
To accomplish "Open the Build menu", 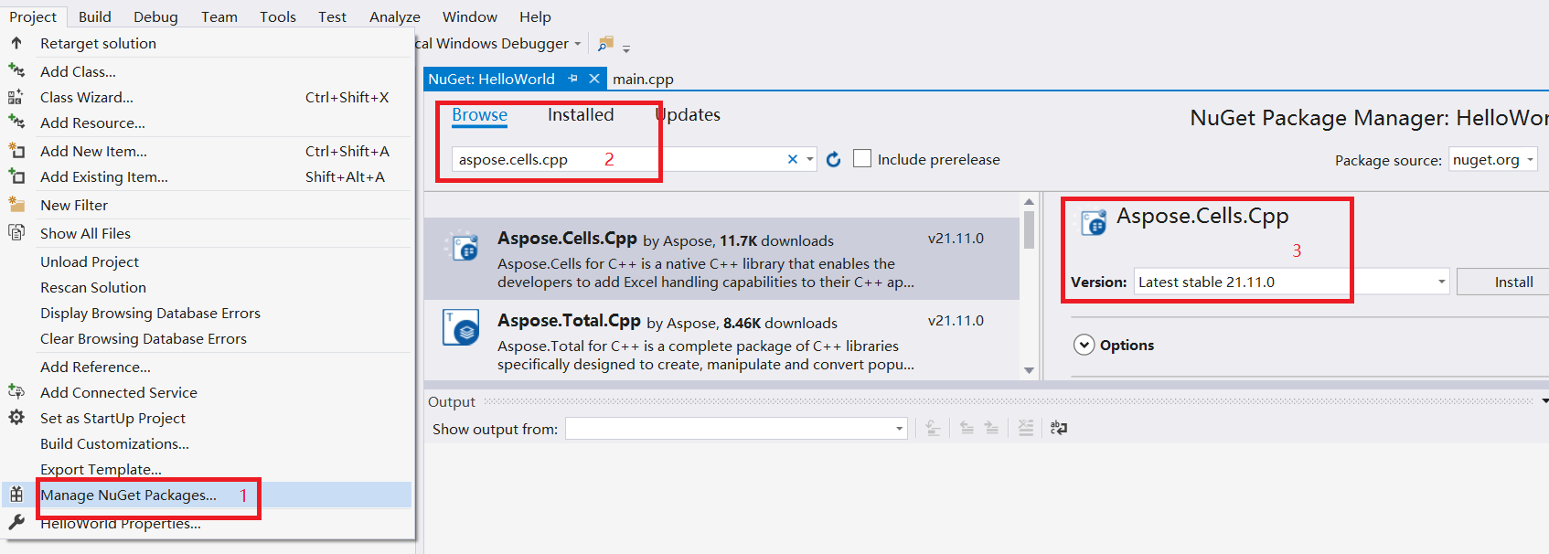I will tap(95, 16).
